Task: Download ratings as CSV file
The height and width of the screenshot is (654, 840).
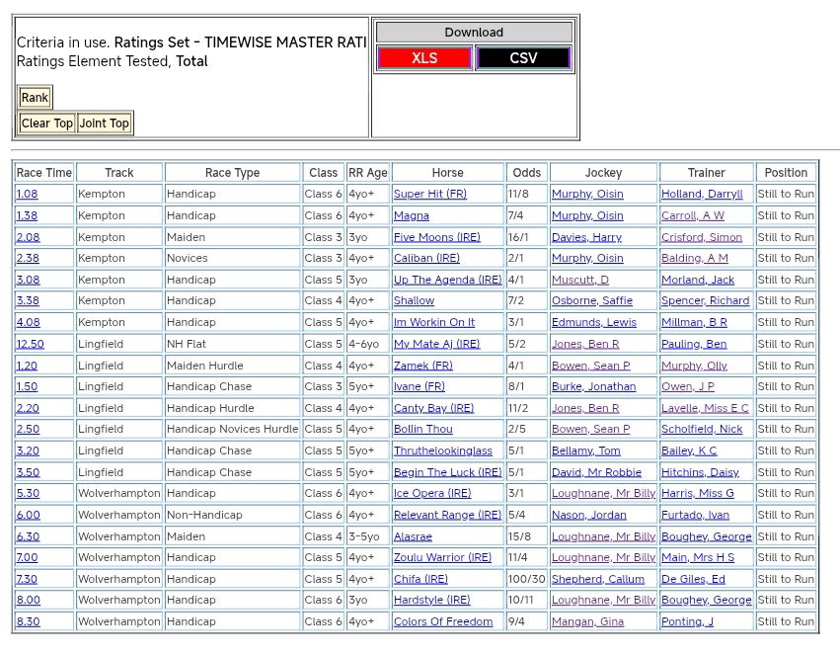Action: pyautogui.click(x=523, y=58)
